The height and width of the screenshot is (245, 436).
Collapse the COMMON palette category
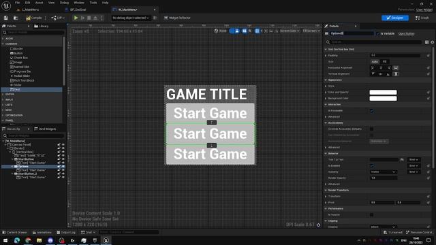click(3, 44)
